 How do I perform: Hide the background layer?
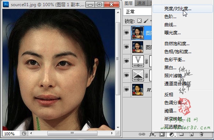pyautogui.click(x=126, y=90)
